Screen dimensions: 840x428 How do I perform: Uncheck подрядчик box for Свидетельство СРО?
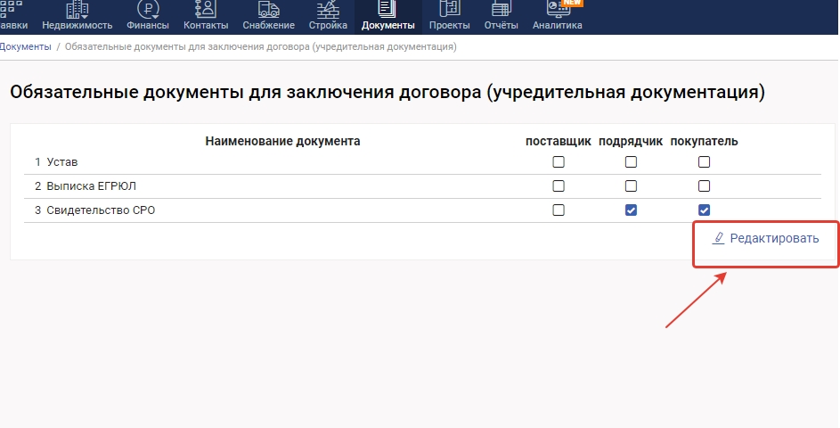pos(631,210)
